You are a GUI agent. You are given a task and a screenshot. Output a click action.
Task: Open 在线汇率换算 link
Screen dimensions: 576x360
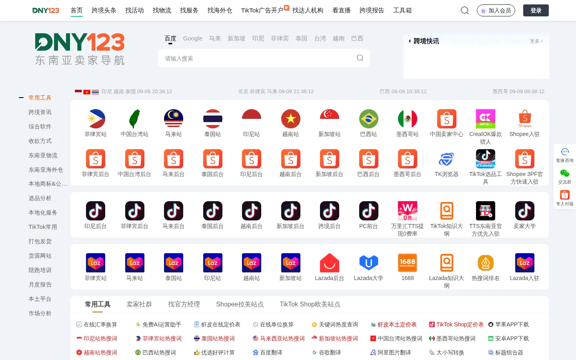click(97, 324)
